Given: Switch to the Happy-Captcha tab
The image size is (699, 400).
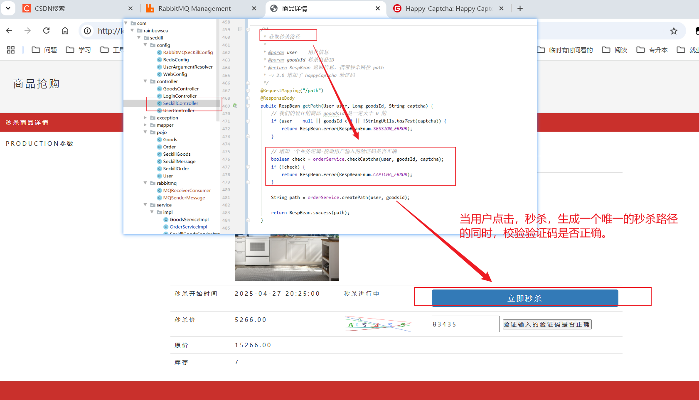Looking at the screenshot, I should click(448, 8).
